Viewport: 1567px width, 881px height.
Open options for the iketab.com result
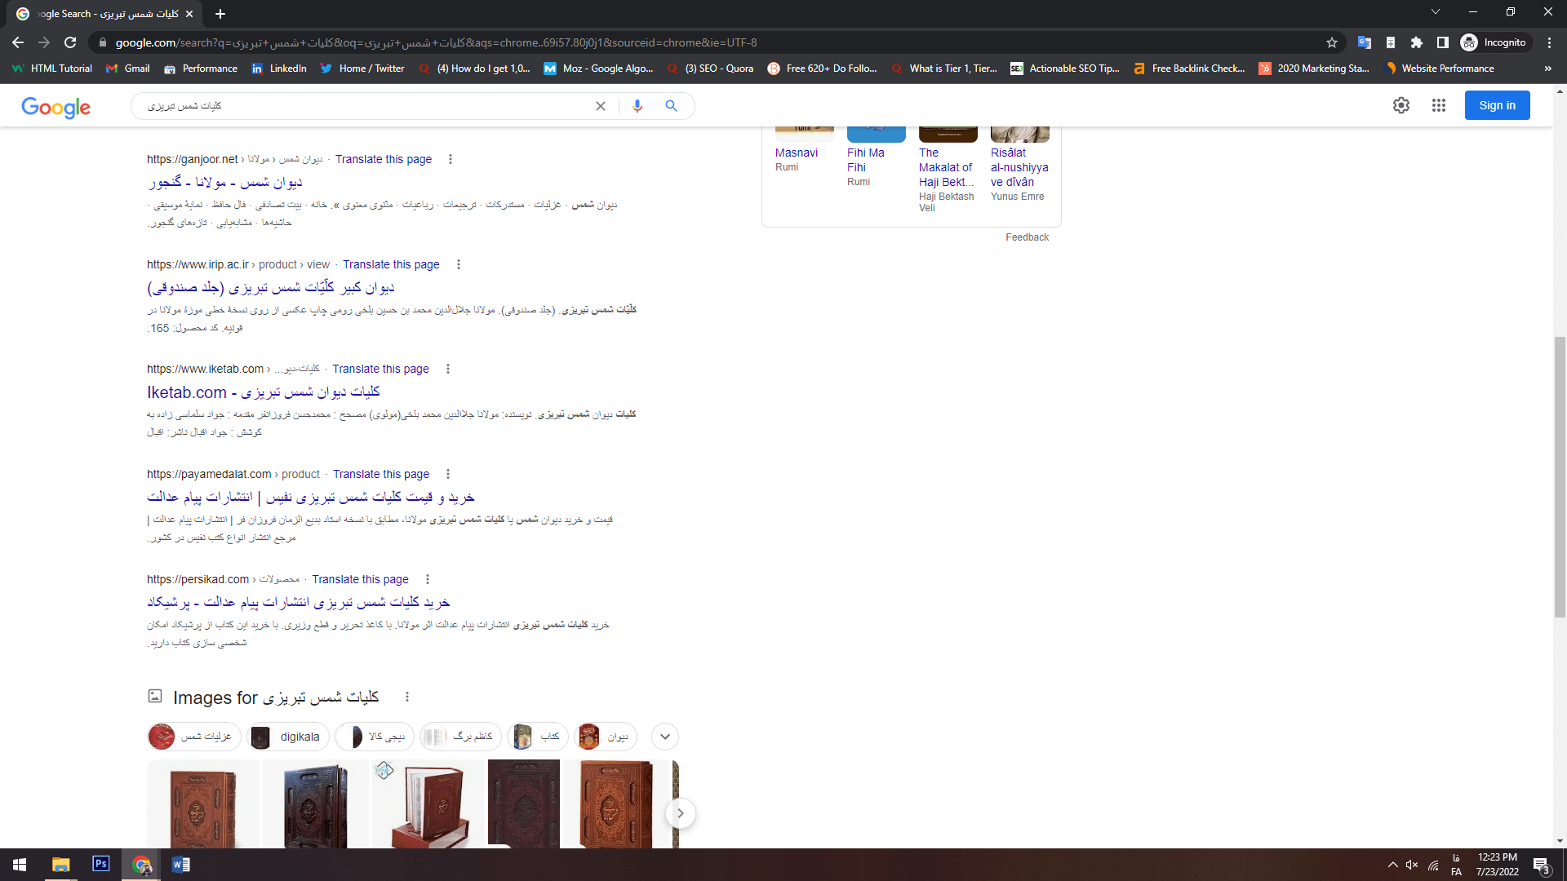point(448,369)
